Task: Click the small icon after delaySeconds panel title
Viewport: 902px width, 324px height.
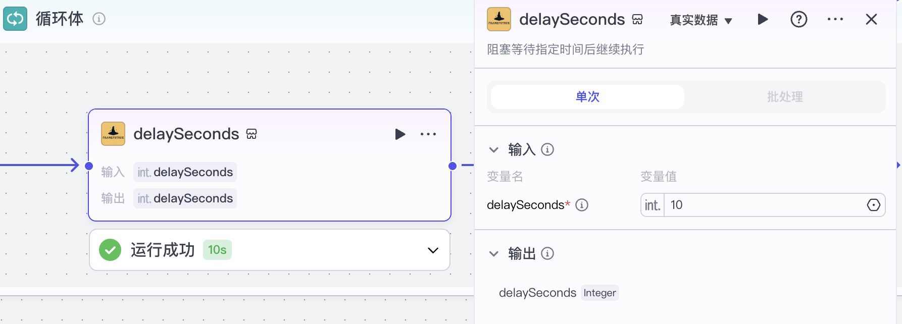Action: click(x=638, y=19)
